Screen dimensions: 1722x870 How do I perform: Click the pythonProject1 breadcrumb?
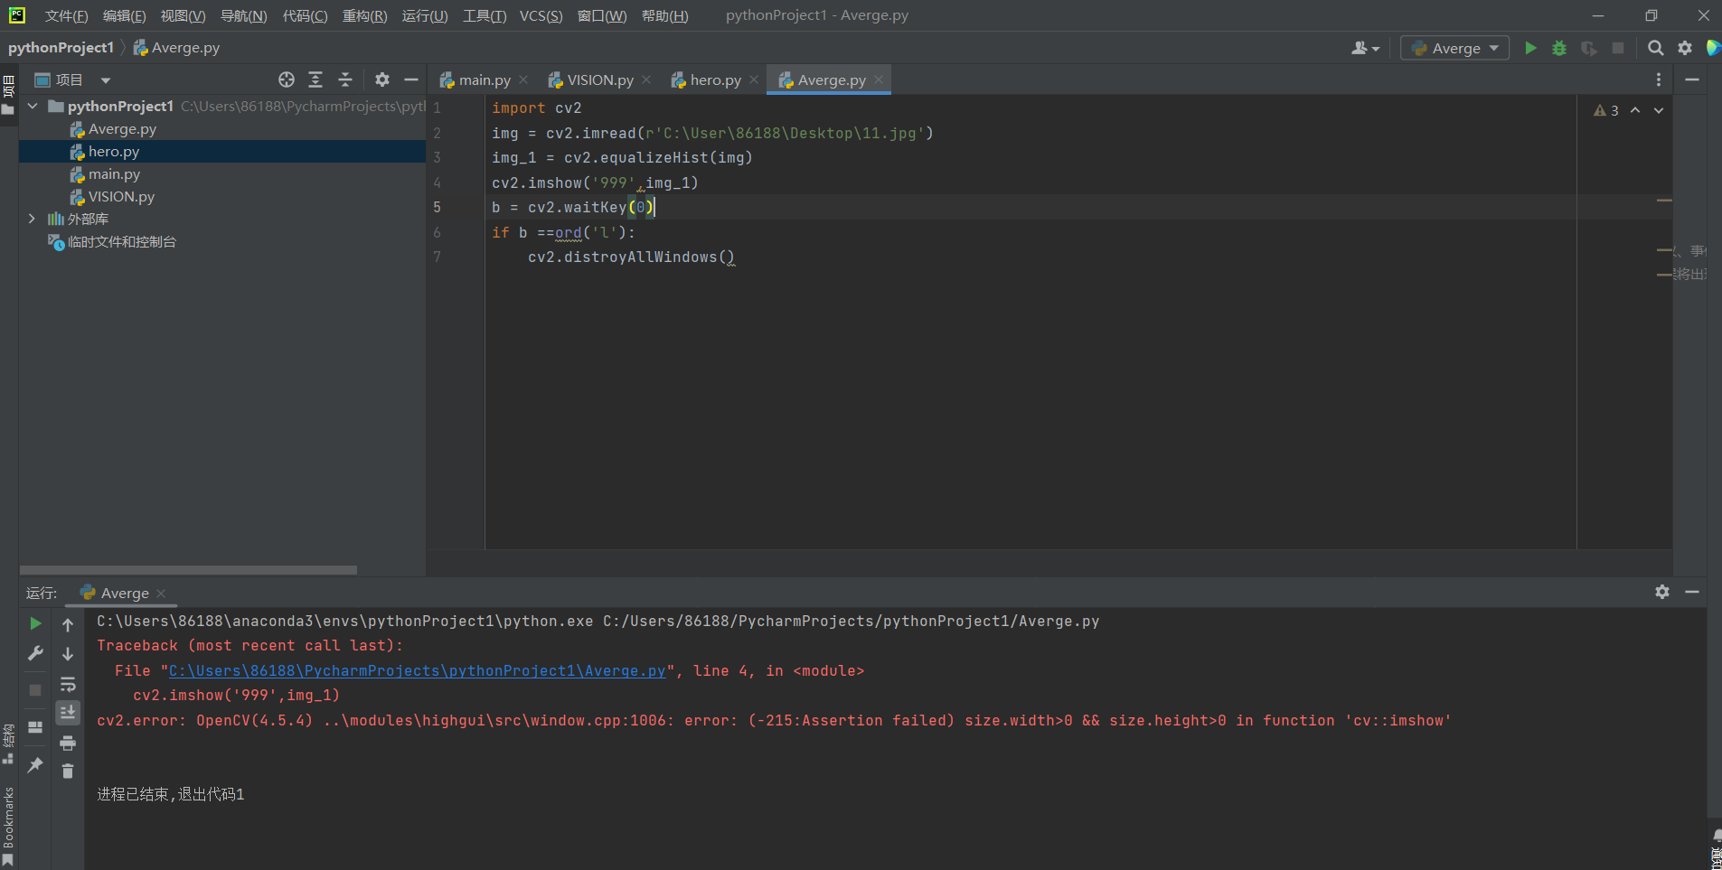coord(61,48)
